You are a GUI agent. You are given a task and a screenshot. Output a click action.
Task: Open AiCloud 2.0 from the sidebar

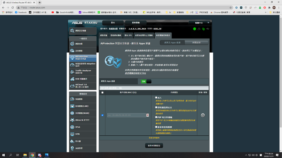(x=83, y=86)
